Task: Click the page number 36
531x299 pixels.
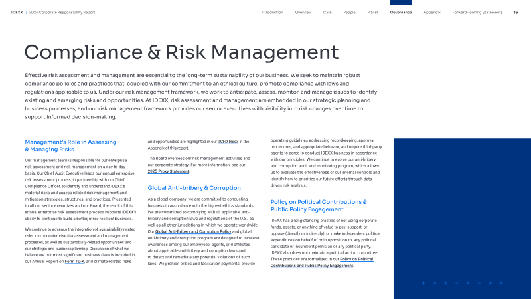Action: [516, 12]
